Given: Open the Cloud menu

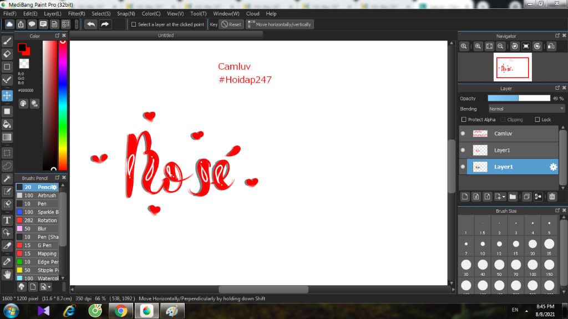Looking at the screenshot, I should 252,13.
